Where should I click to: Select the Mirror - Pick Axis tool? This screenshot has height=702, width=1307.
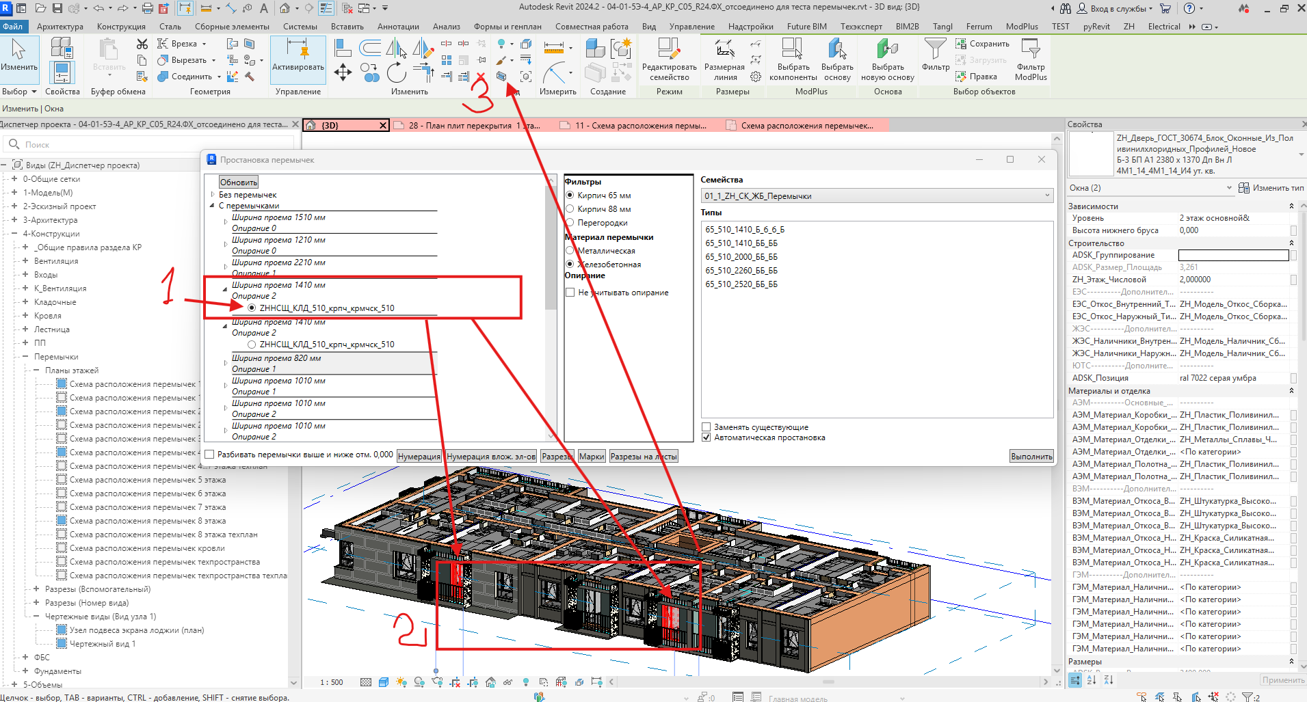point(397,48)
